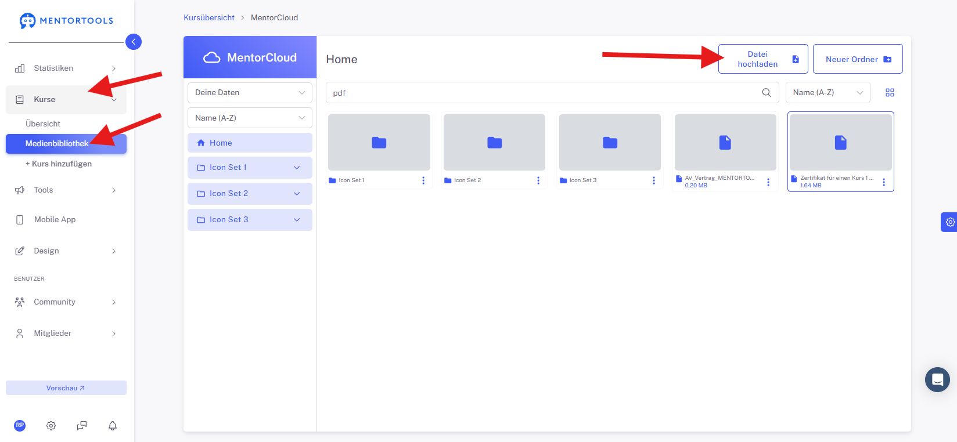The width and height of the screenshot is (957, 442).
Task: Choose + Kurs hinzufügen
Action: pyautogui.click(x=59, y=164)
